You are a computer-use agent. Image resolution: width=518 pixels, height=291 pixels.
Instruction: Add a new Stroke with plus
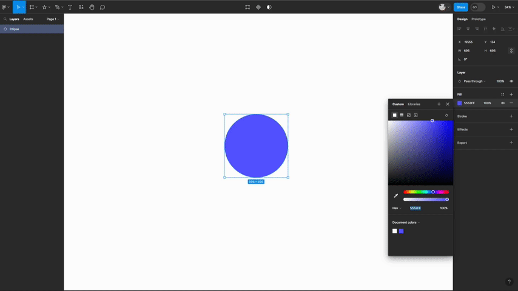pos(511,116)
